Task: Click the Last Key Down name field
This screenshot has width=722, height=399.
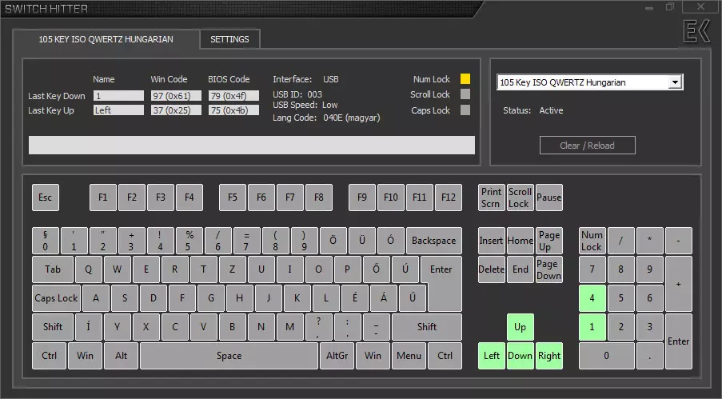Action: point(118,95)
